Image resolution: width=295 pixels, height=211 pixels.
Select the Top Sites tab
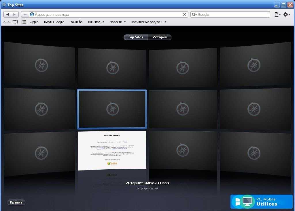(x=135, y=37)
